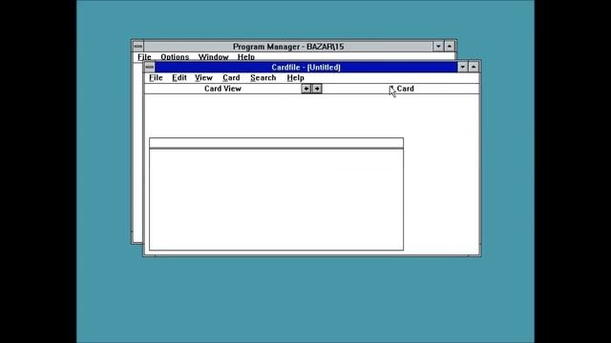Viewport: 611px width, 343px height.
Task: Click the previous card left arrow
Action: click(x=306, y=89)
